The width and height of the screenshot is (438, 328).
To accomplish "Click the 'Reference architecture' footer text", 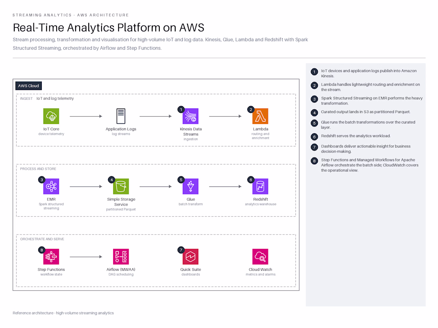I will point(63,313).
